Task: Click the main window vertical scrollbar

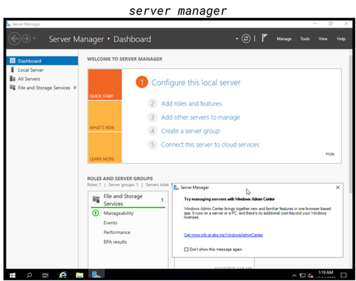Action: [x=350, y=124]
